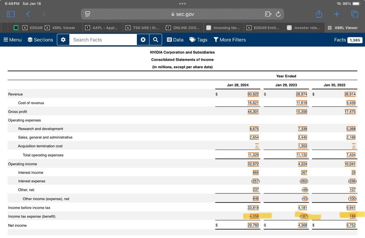Click the Search Facts field

103,39
